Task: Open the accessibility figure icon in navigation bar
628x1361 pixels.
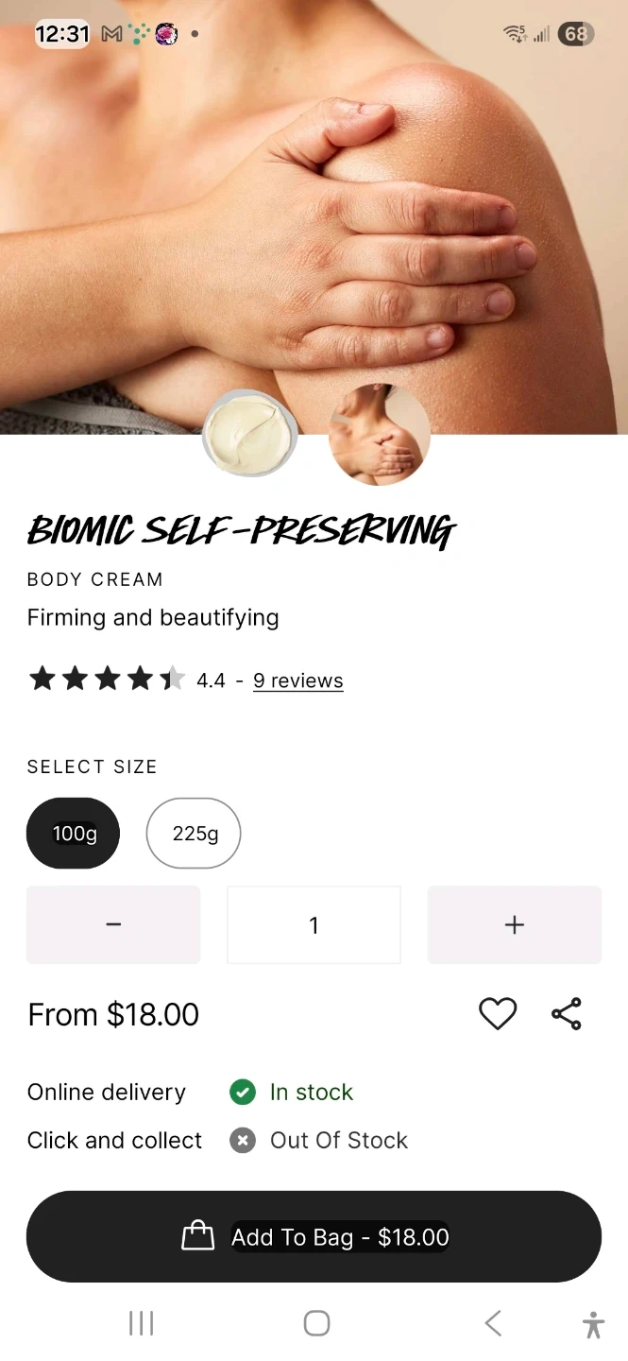Action: [593, 1324]
